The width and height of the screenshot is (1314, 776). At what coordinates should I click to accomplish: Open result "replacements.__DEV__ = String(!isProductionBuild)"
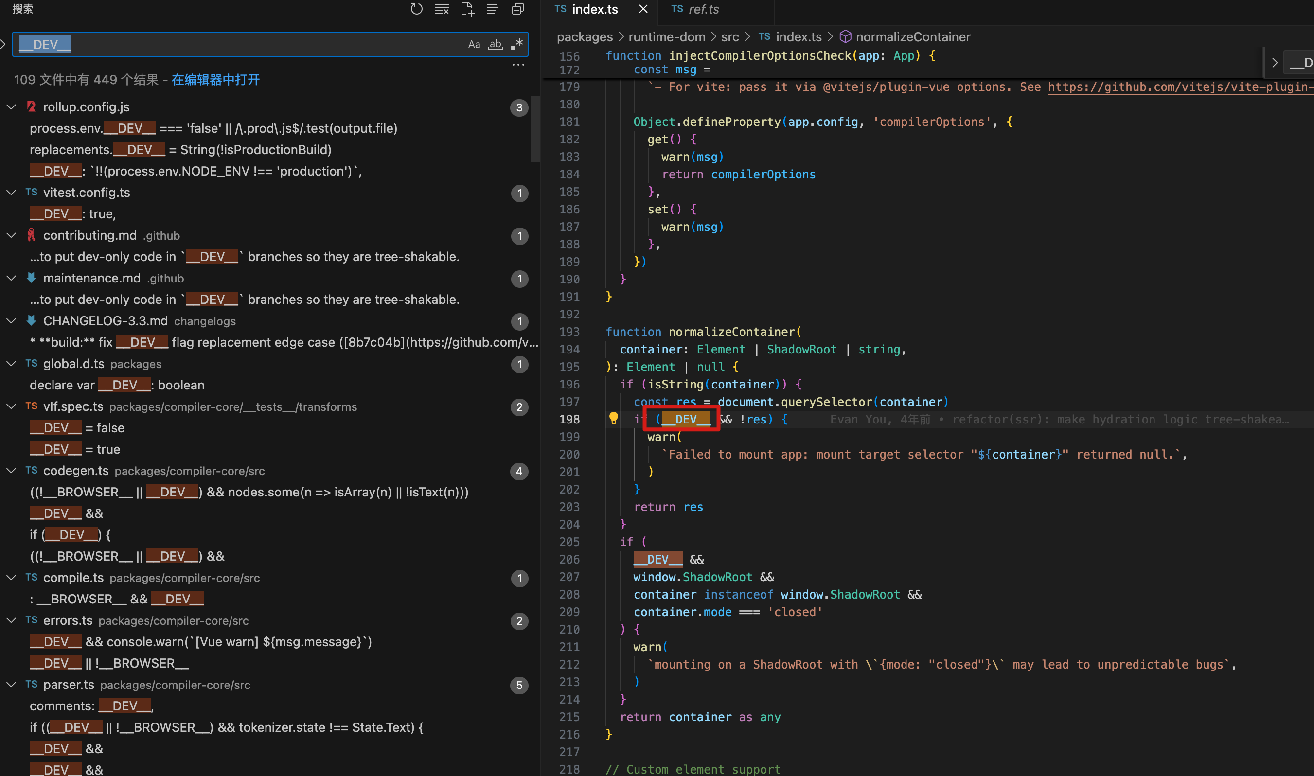(180, 150)
